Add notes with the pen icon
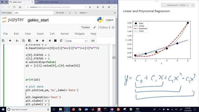 click(x=103, y=7)
